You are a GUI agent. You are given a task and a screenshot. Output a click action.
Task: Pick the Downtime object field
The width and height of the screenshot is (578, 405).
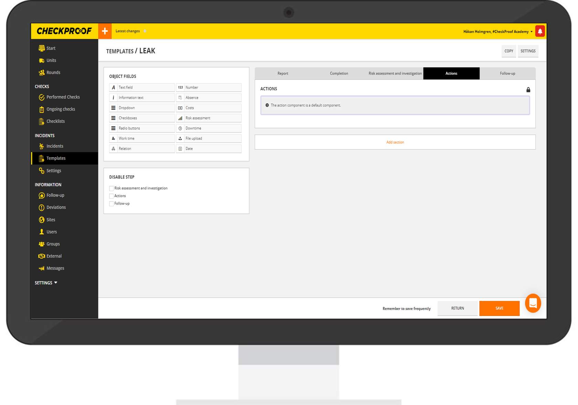pos(208,128)
